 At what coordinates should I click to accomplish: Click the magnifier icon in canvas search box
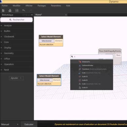pyautogui.click(x=72, y=57)
